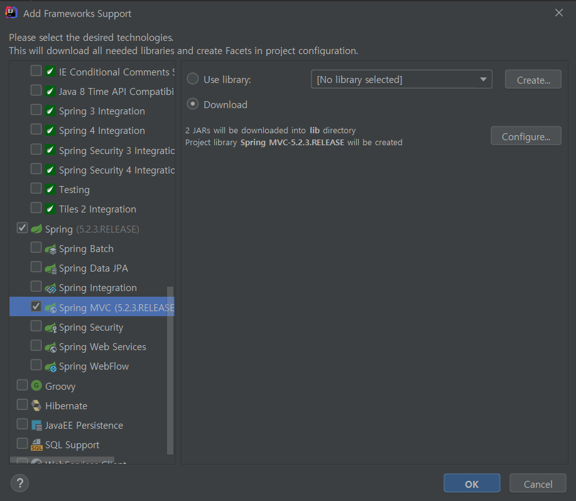Click the Java 8 Time API Thymeleaf icon
The image size is (576, 501).
[x=50, y=91]
